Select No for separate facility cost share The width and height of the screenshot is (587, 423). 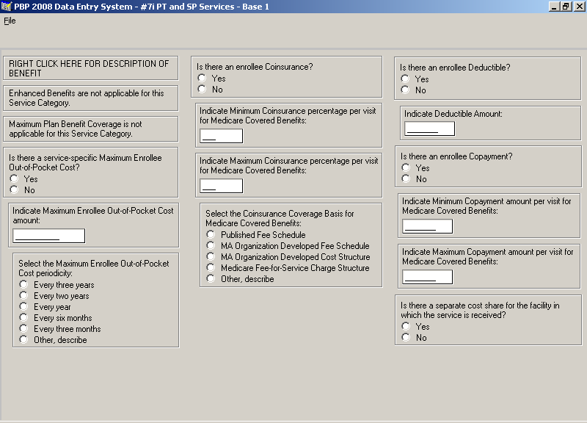coord(406,338)
